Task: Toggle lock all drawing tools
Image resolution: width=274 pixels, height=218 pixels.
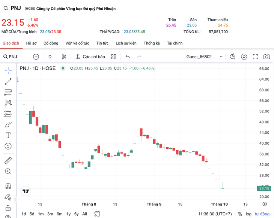Action: [x=8, y=208]
